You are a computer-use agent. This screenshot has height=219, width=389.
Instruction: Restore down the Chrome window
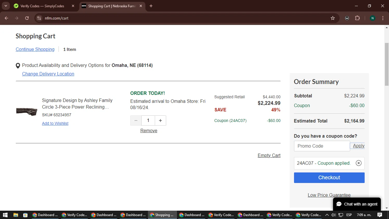(x=369, y=6)
